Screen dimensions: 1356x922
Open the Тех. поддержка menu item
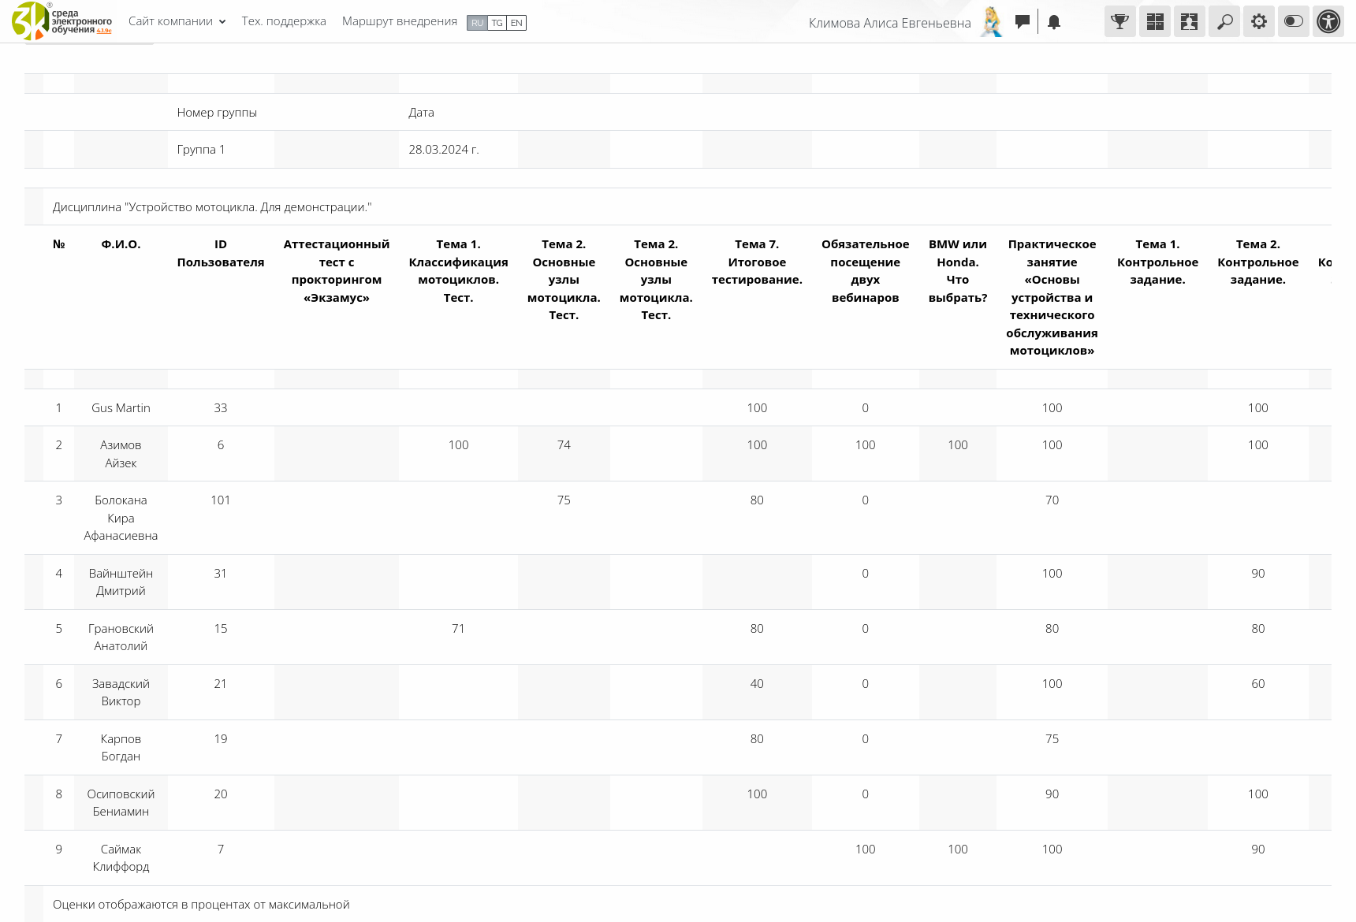click(284, 21)
